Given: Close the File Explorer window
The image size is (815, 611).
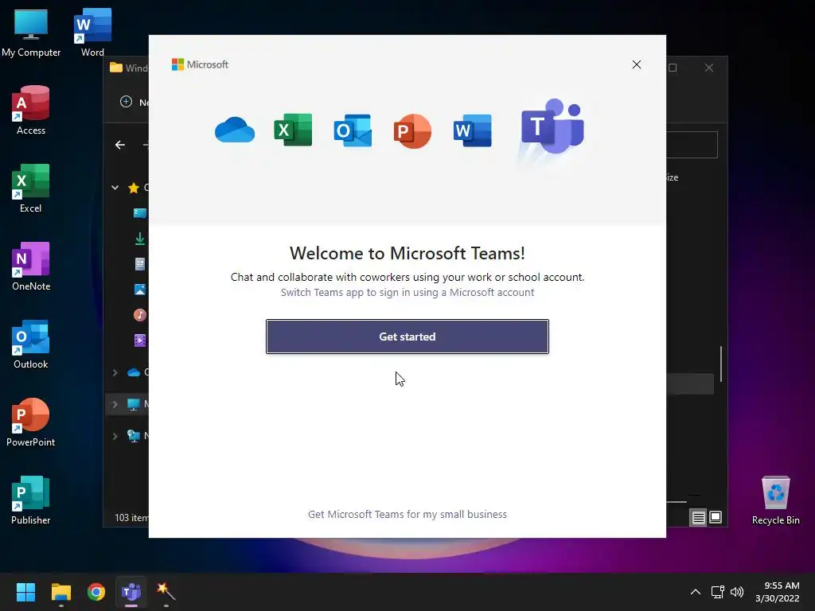Looking at the screenshot, I should [x=709, y=68].
